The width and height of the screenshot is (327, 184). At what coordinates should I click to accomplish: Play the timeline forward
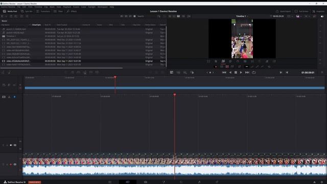click(241, 73)
